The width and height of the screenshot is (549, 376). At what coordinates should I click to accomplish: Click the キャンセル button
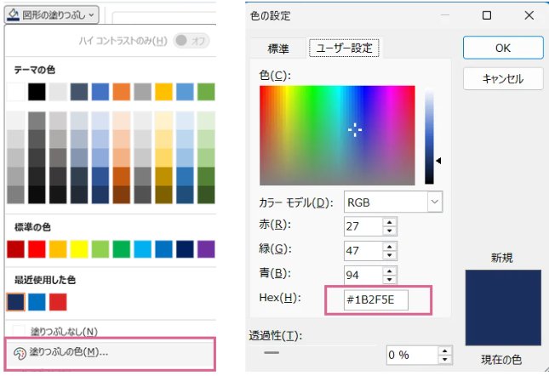[x=503, y=79]
